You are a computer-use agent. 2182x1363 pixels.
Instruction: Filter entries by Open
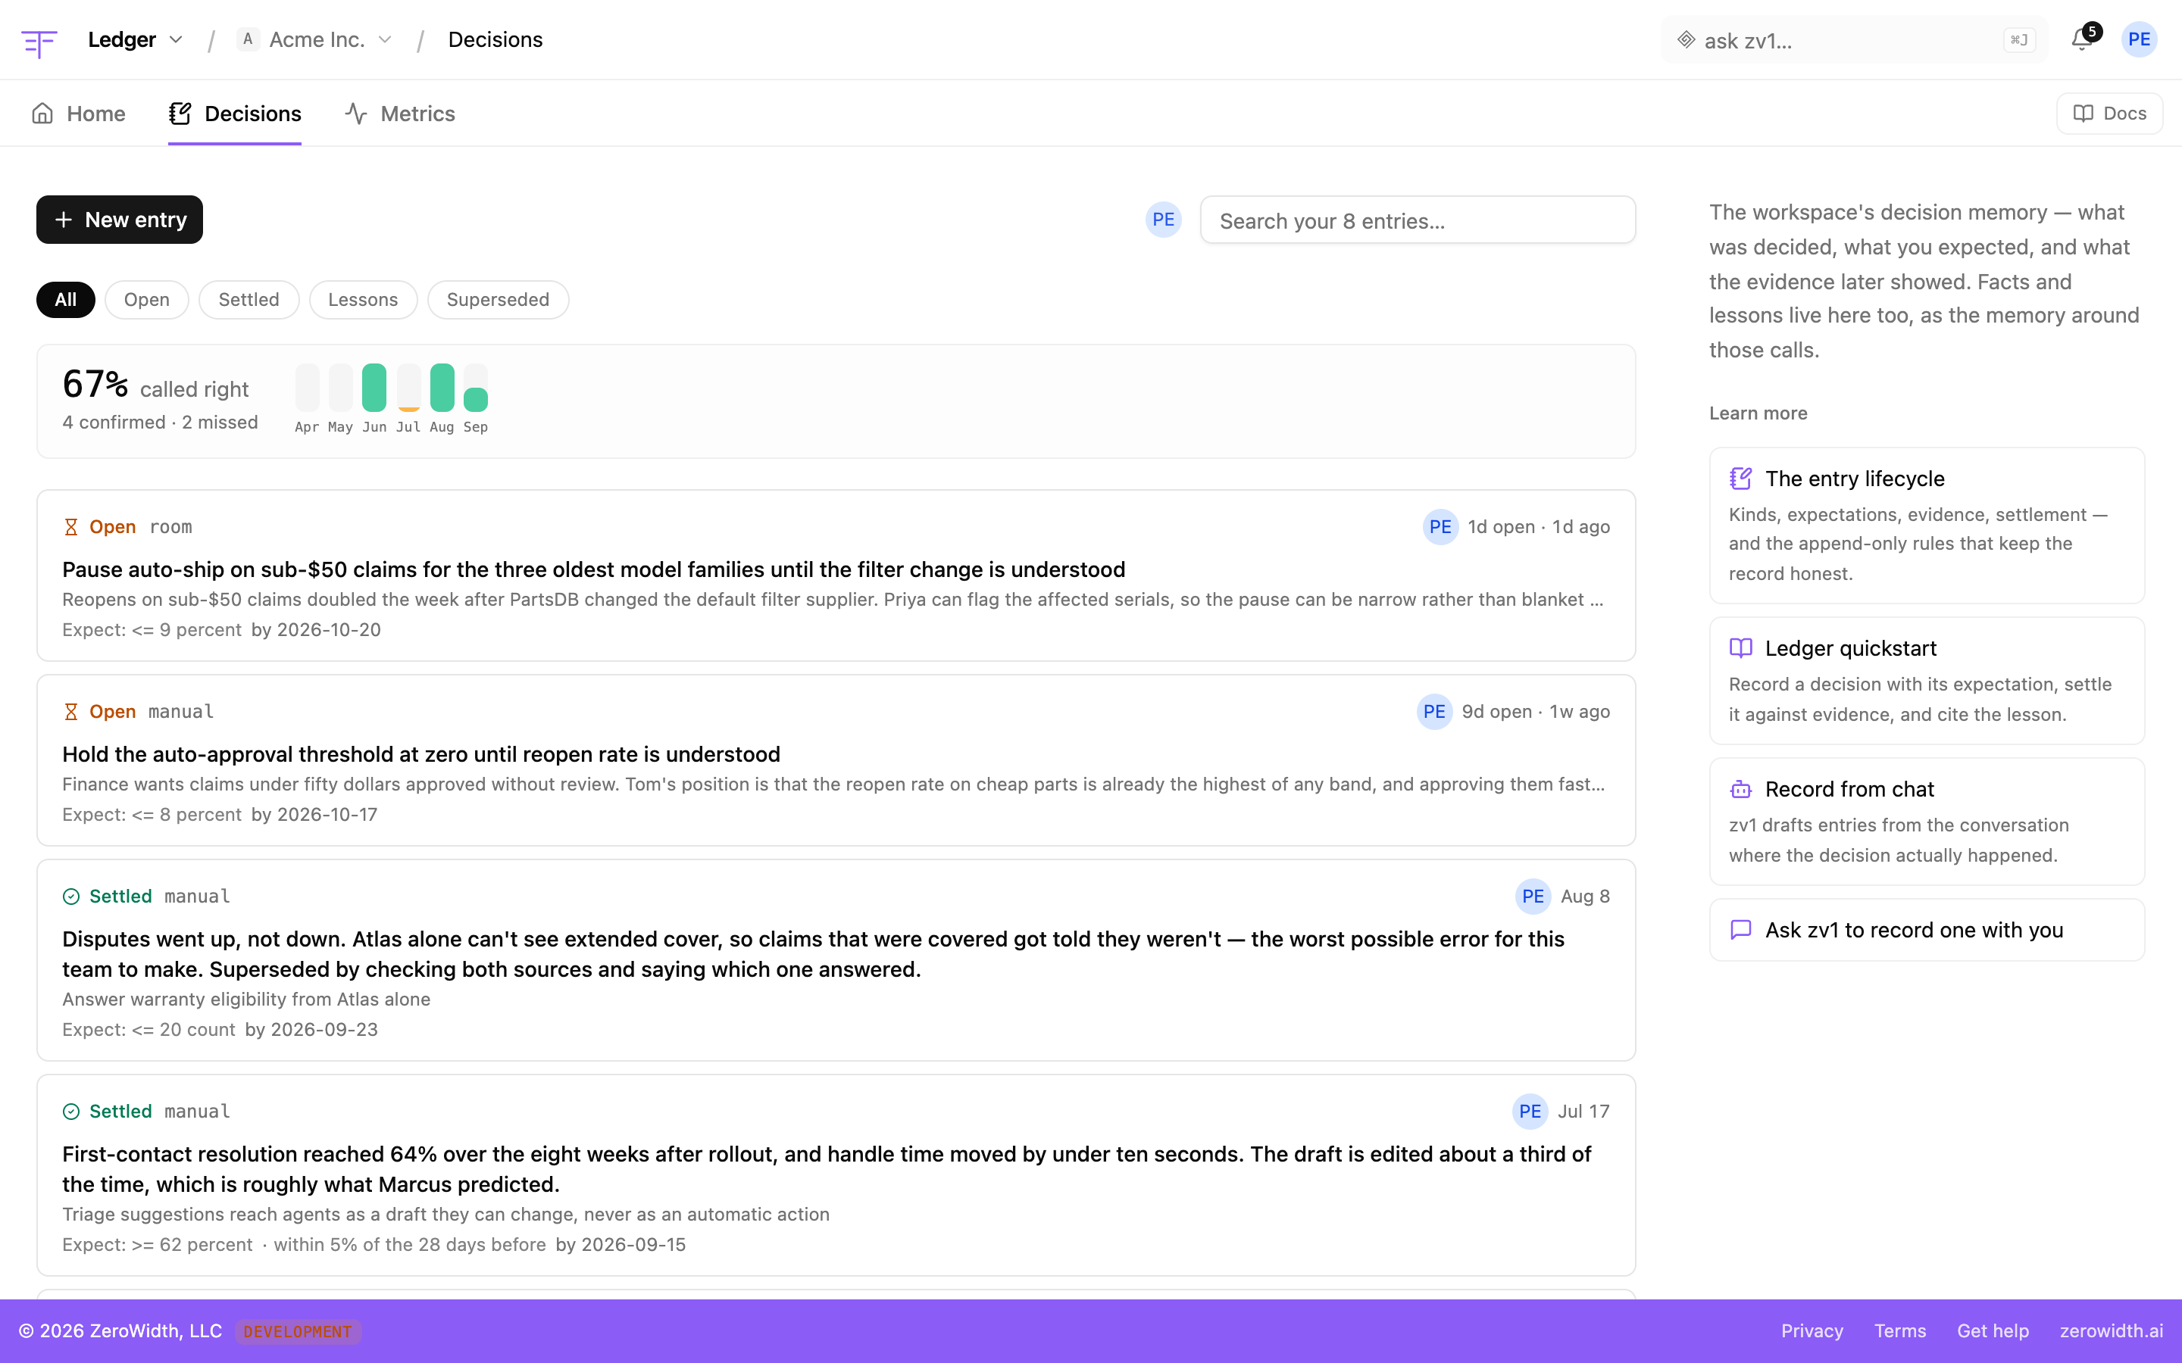147,299
